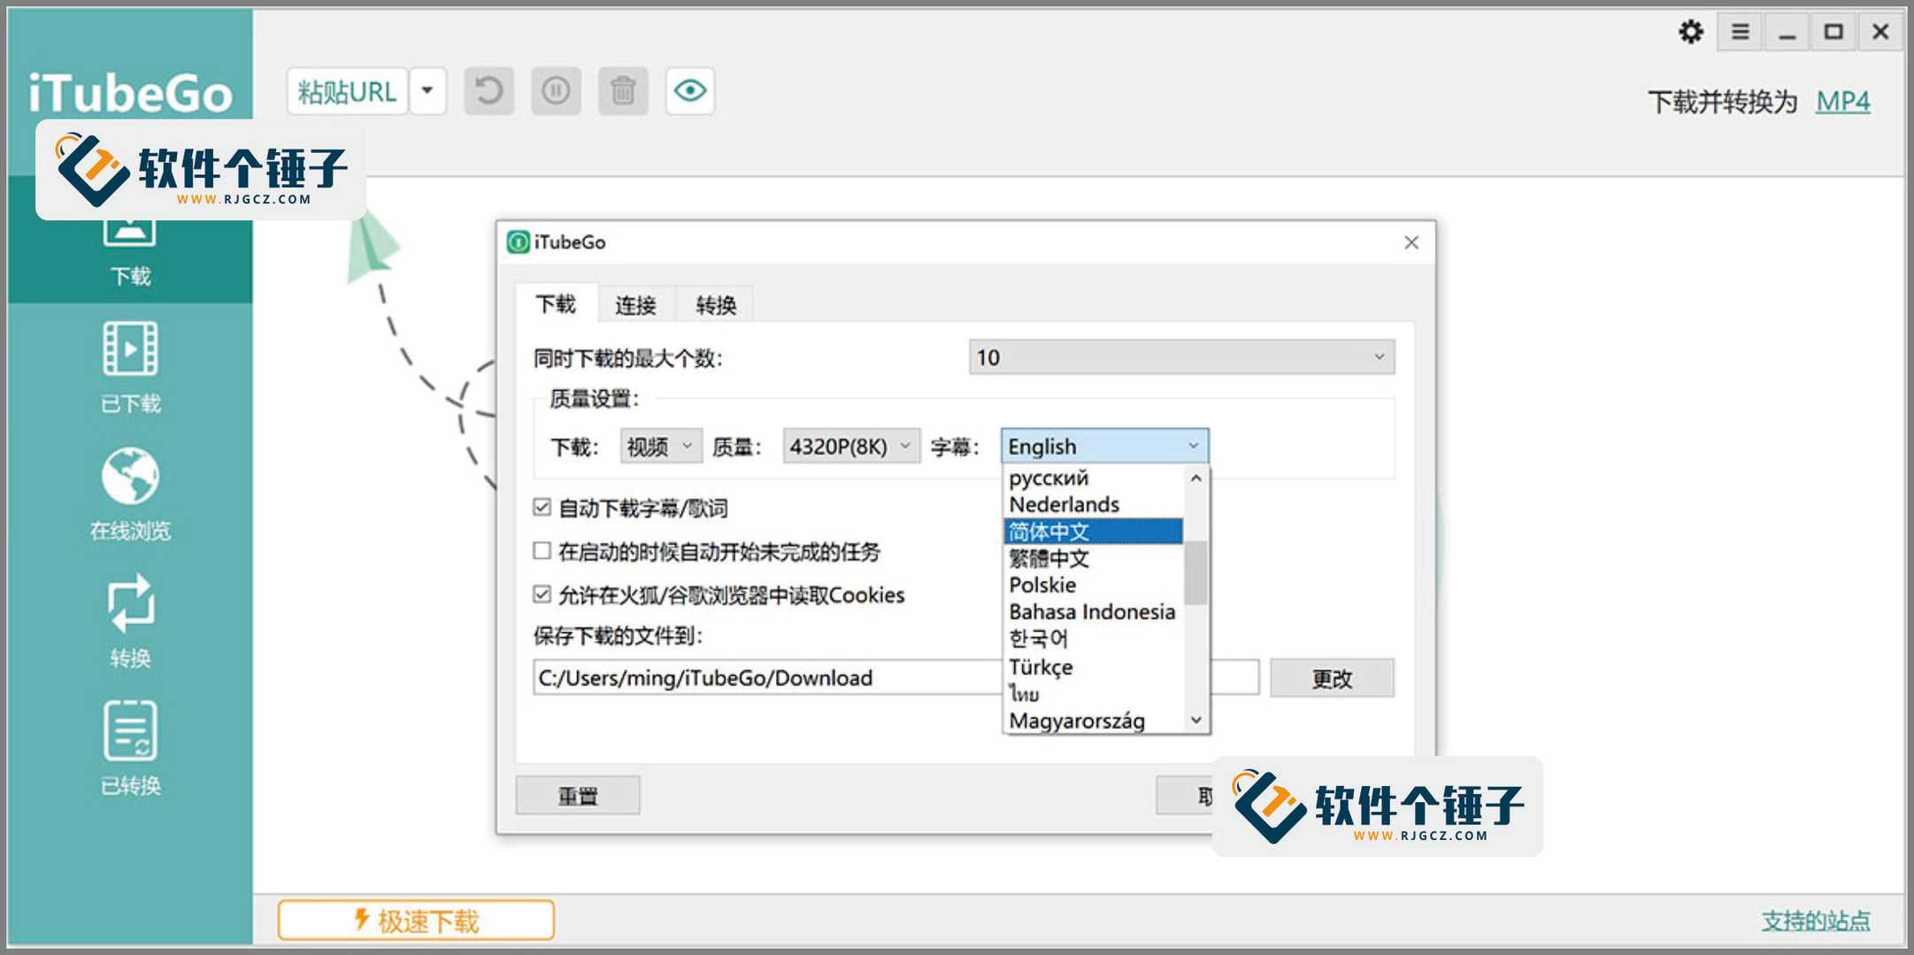Viewport: 1914px width, 955px height.
Task: Click the 极速下载 button
Action: 416,921
